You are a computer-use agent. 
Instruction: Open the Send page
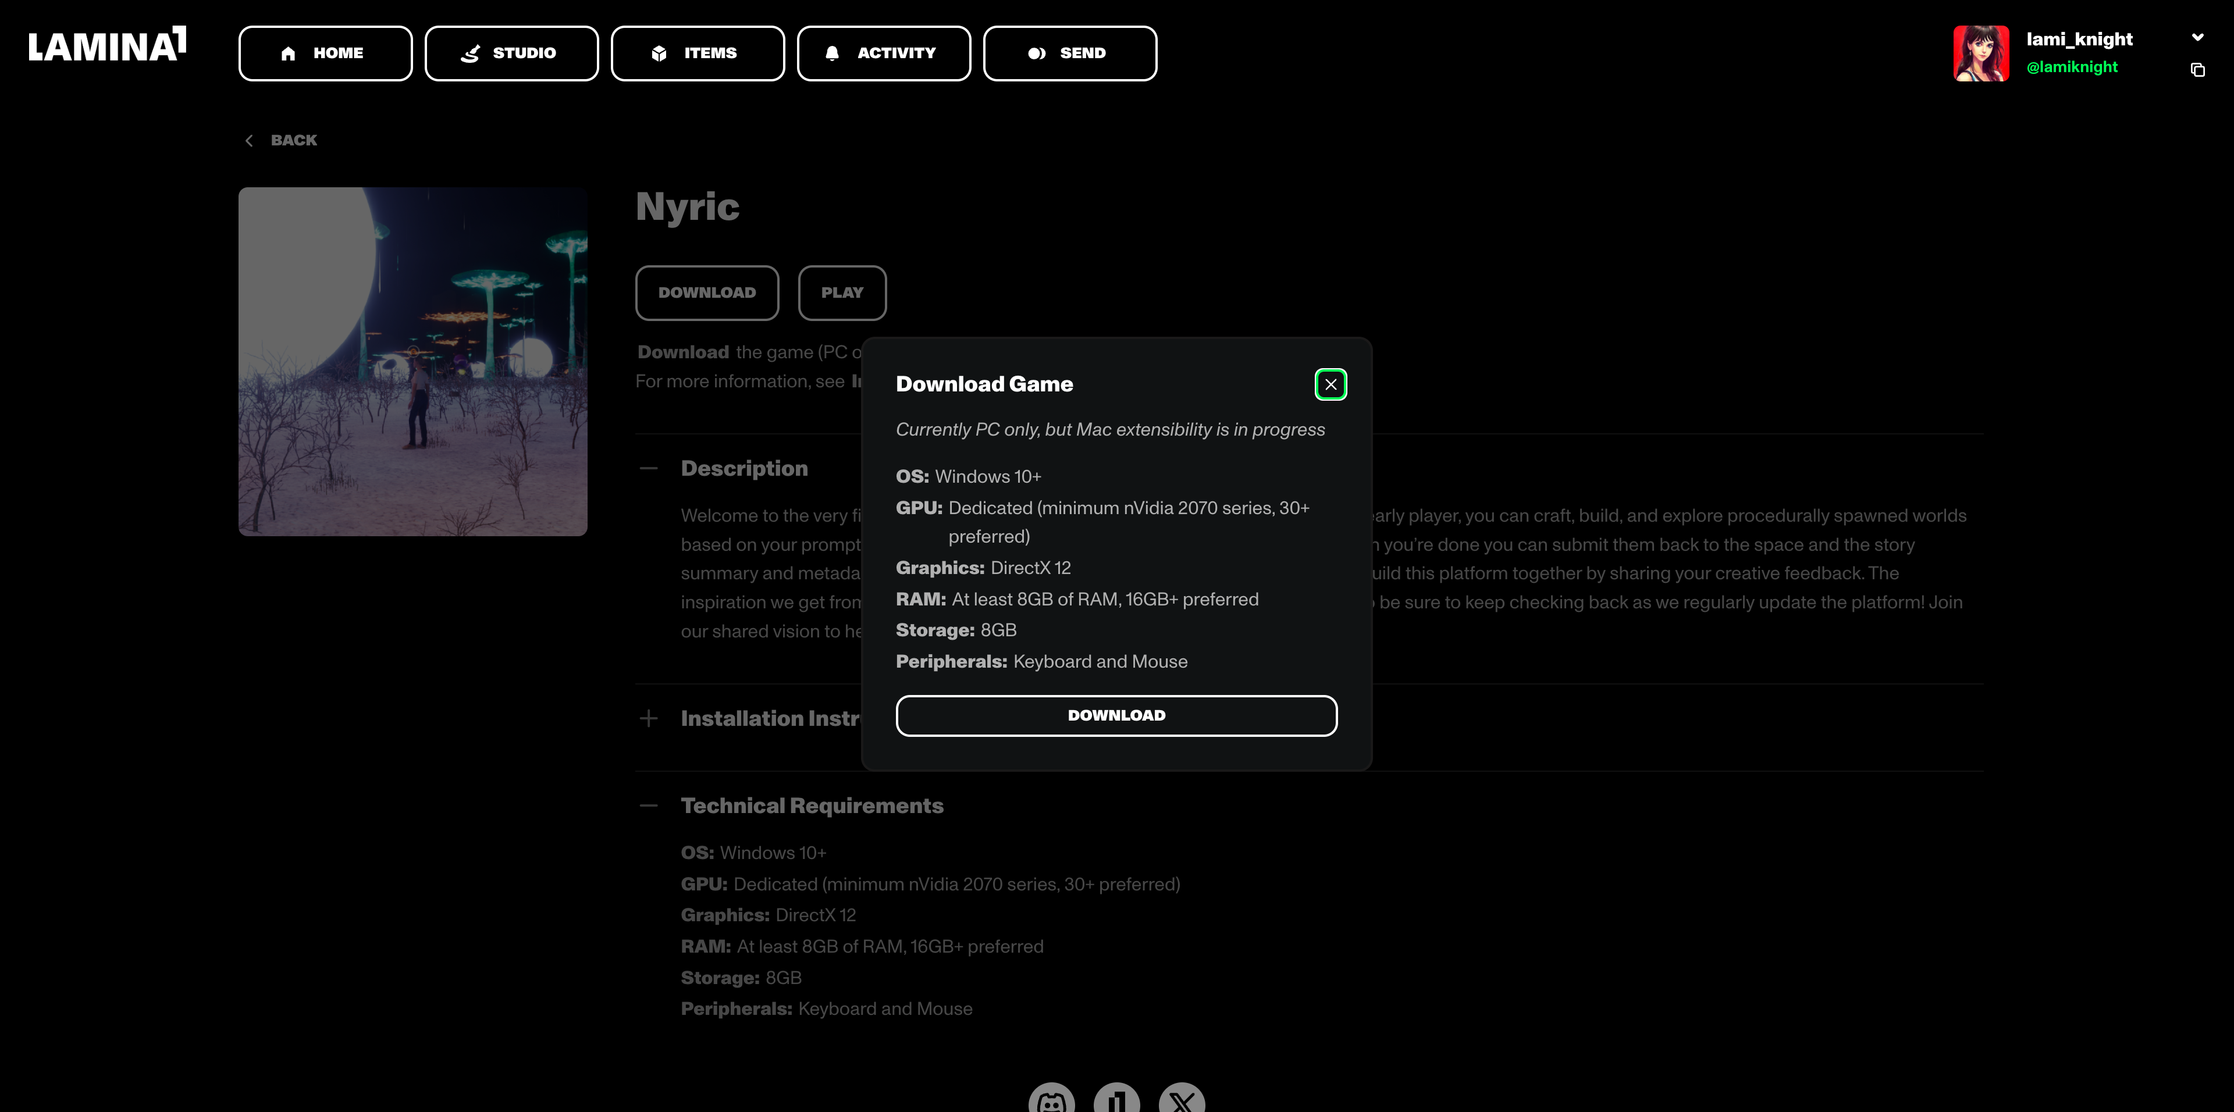point(1070,53)
